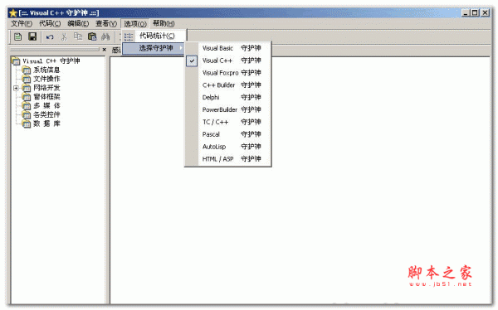This screenshot has width=498, height=310.
Task: Select PowerBuilder 守护神
Action: pyautogui.click(x=228, y=109)
